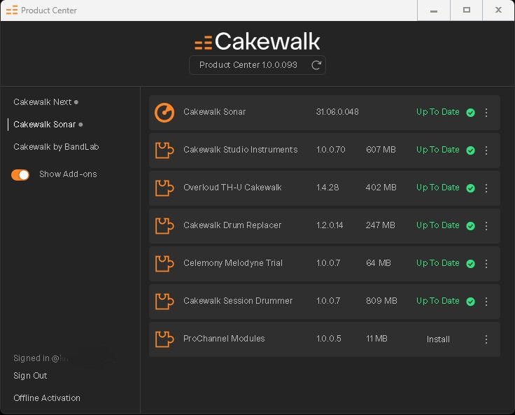Click version number 31.06.0.048
Screen dimensions: 515x415
click(337, 112)
